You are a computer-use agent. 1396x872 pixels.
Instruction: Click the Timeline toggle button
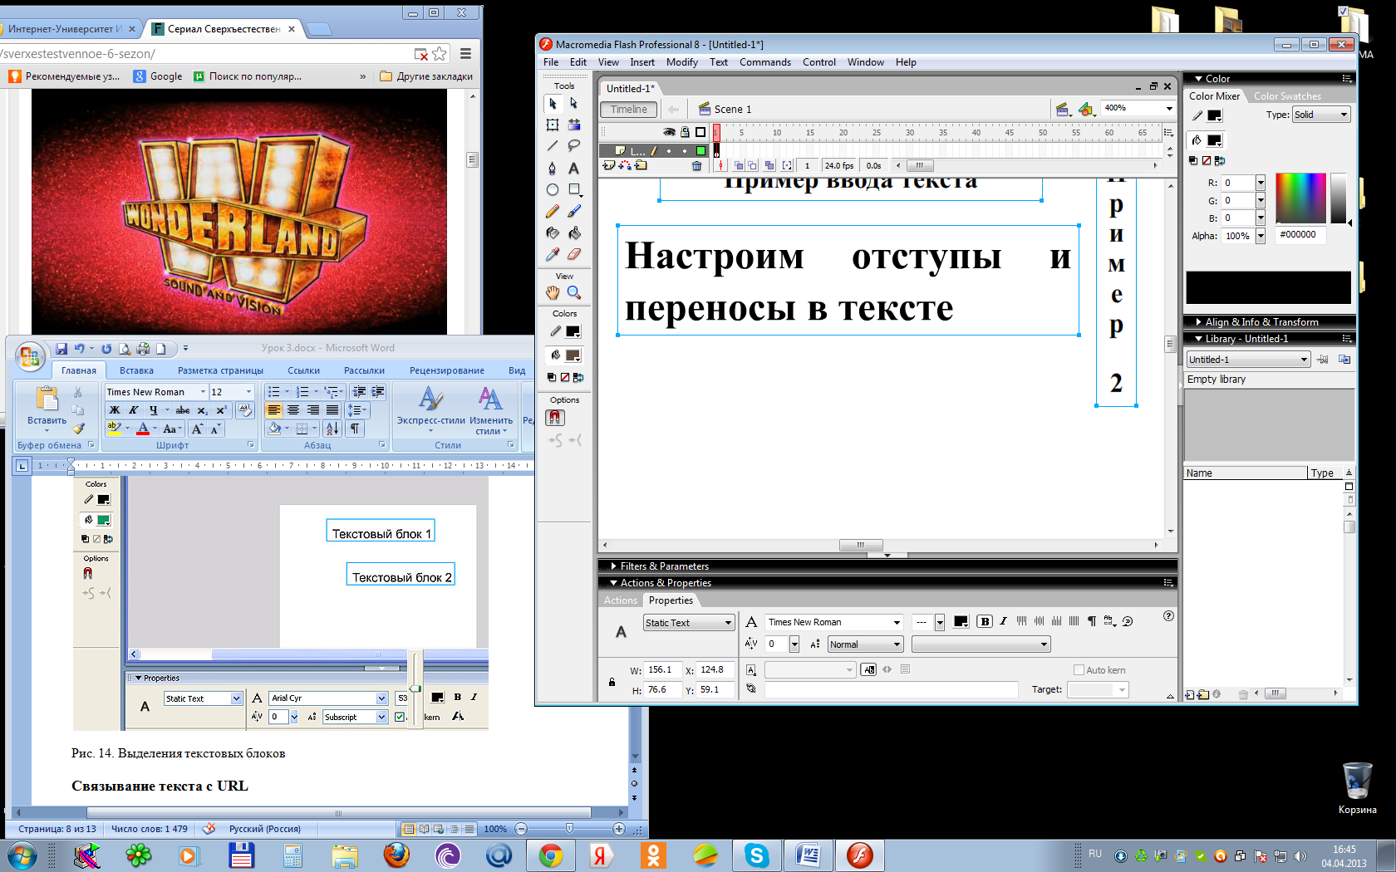[x=629, y=110]
